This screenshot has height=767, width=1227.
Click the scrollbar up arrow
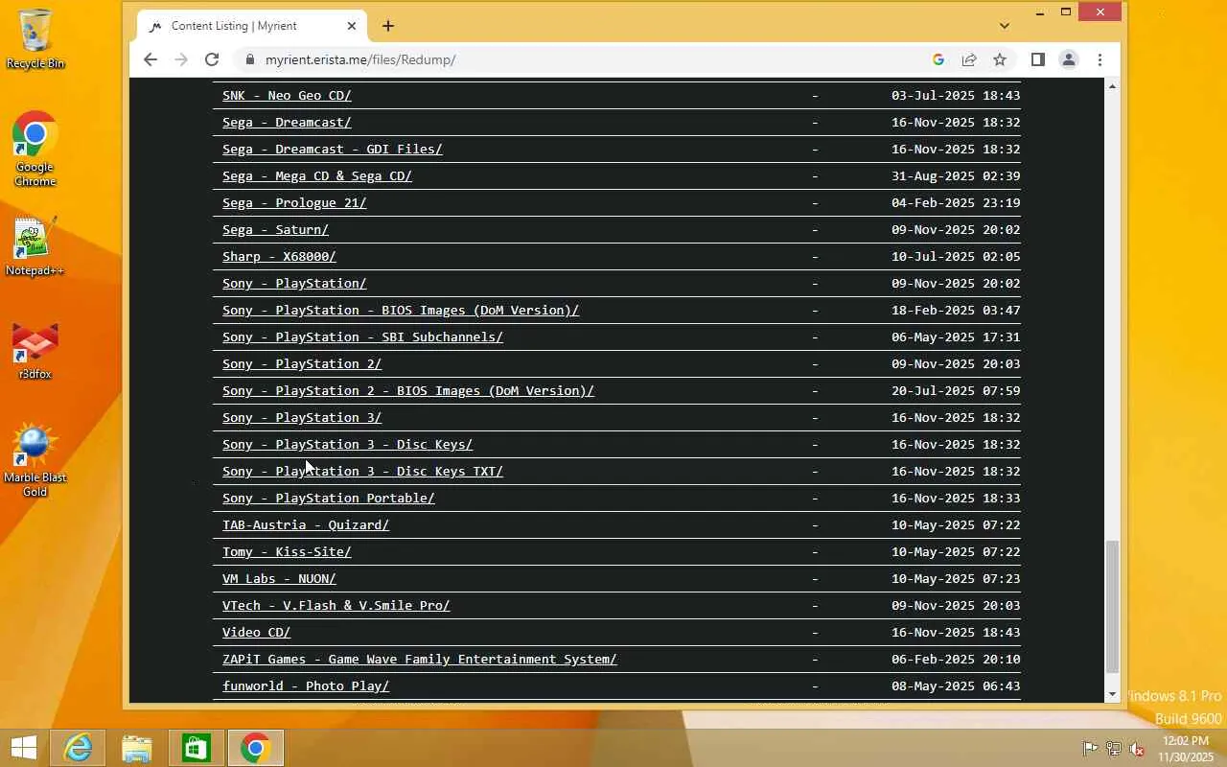tap(1112, 86)
